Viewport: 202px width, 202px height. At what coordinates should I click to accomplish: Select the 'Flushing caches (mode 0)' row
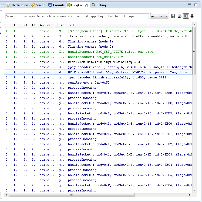98,47
